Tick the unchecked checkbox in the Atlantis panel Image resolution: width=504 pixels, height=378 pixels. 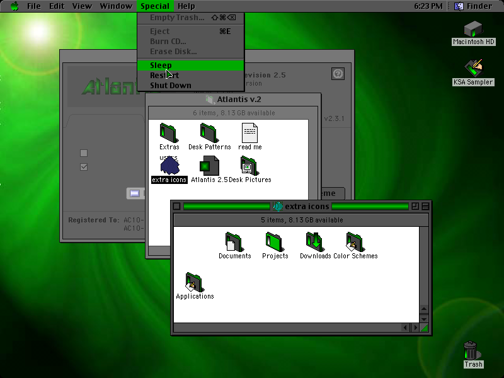tap(84, 153)
